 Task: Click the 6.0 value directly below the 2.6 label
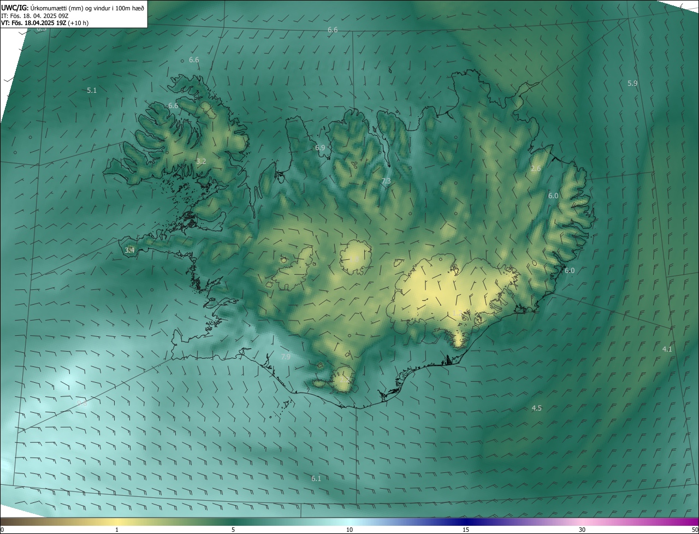click(553, 195)
